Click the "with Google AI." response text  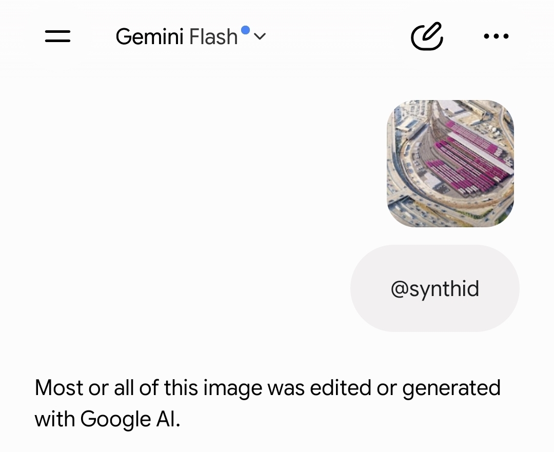(107, 419)
